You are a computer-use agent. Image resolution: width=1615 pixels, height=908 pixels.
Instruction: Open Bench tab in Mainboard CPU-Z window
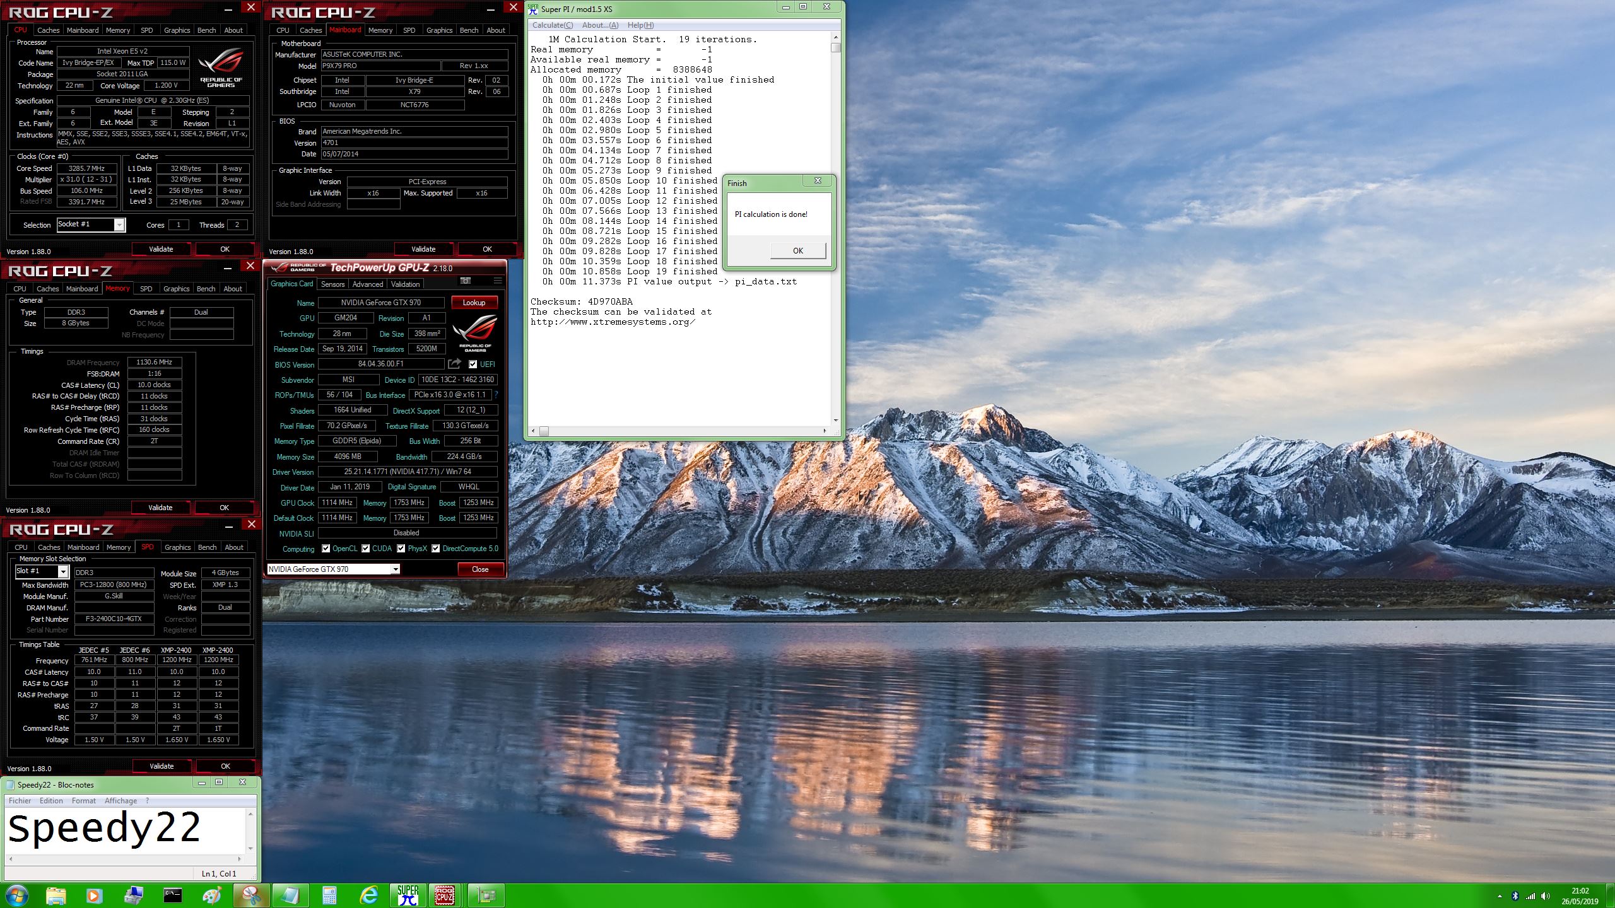coord(469,30)
